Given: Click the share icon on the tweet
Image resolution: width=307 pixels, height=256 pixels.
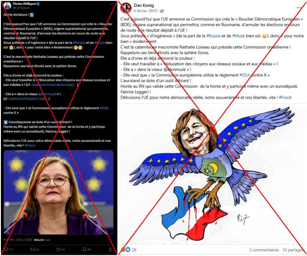Looking at the screenshot, I should tap(110, 249).
